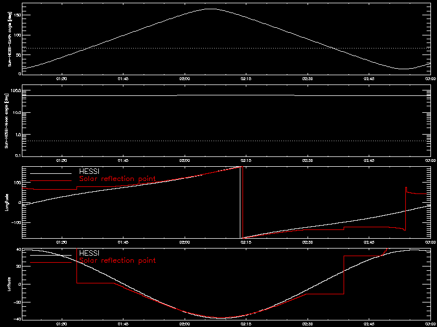Click the white HESSI legend line in Longitude plot
The width and height of the screenshot is (437, 327).
pyautogui.click(x=51, y=173)
